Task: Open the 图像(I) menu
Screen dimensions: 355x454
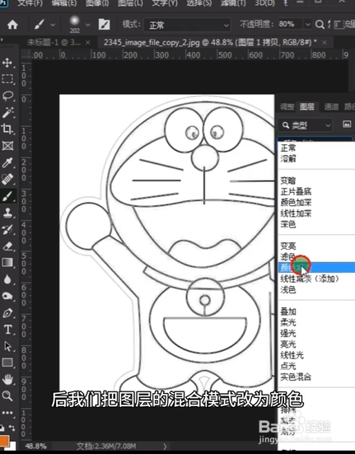Action: coord(97,3)
